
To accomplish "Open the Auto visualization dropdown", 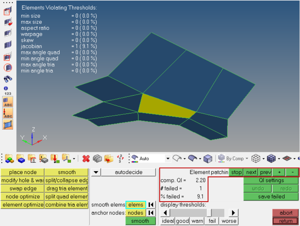I will coord(168,159).
